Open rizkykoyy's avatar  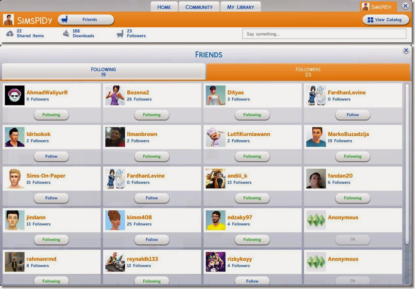216,262
